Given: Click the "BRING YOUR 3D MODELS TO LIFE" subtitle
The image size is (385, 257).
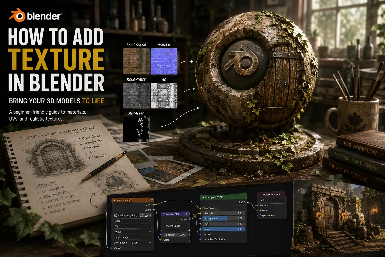Looking at the screenshot, I should pos(56,101).
